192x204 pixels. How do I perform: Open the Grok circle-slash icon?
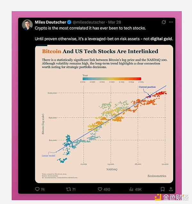[164, 22]
